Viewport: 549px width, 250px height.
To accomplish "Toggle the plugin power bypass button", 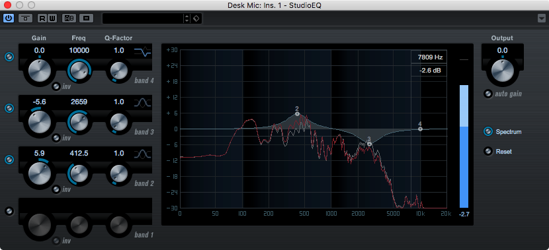I will tap(9, 18).
